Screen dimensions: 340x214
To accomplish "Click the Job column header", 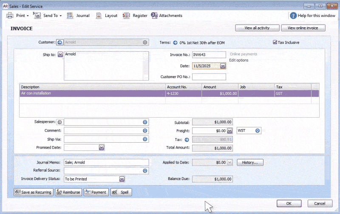I will [x=256, y=87].
